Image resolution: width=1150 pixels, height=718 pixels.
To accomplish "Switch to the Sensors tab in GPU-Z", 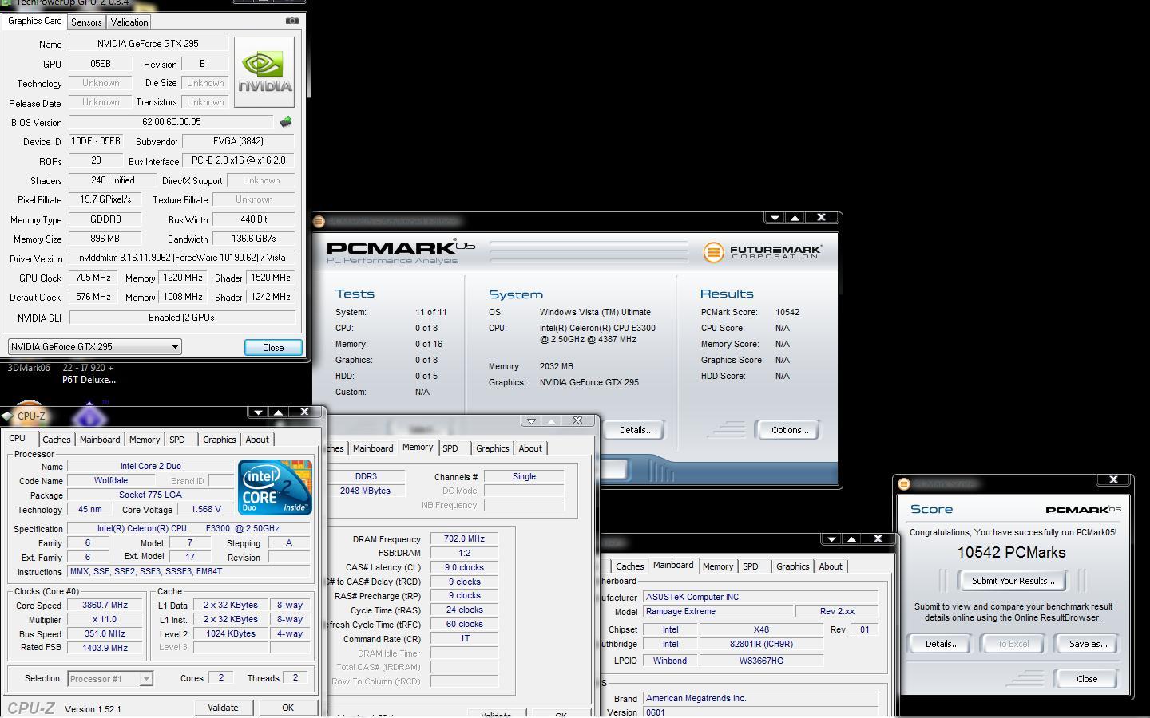I will point(86,22).
